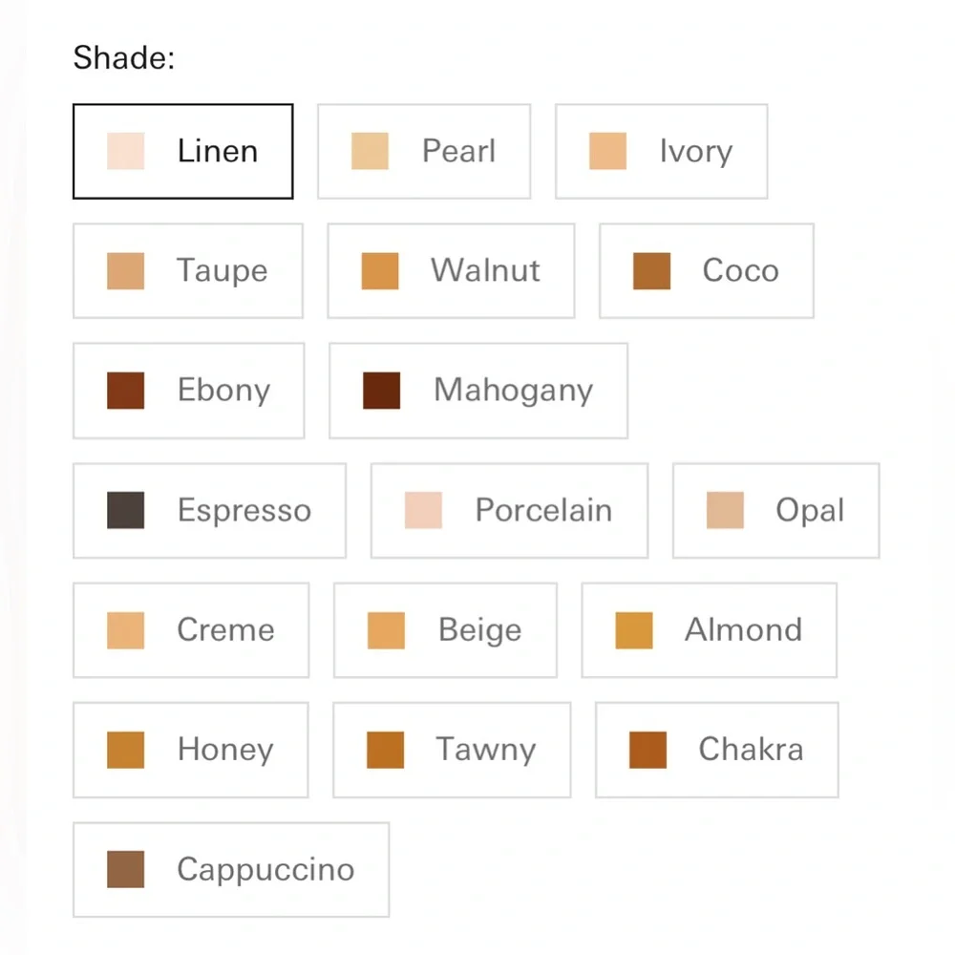Choose the Pearl shade

(x=424, y=151)
